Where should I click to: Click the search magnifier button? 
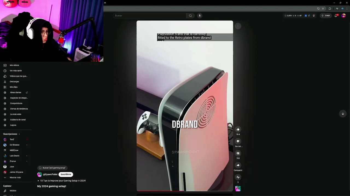(190, 16)
